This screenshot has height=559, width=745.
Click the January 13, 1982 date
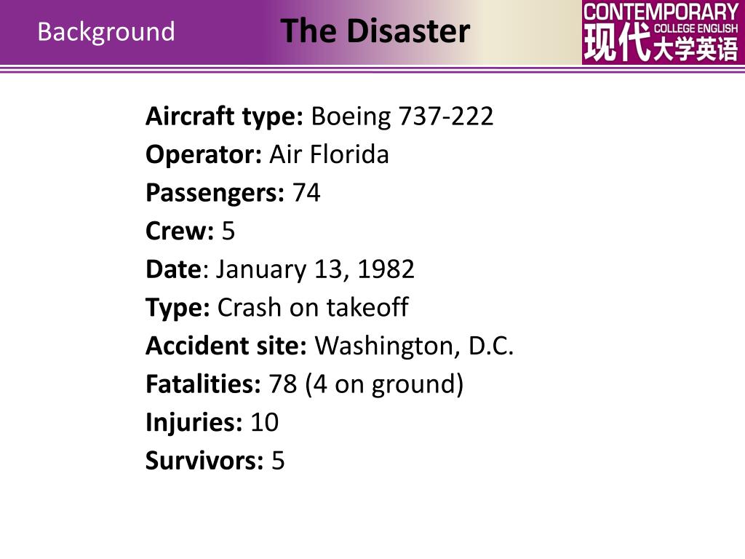[x=315, y=269]
